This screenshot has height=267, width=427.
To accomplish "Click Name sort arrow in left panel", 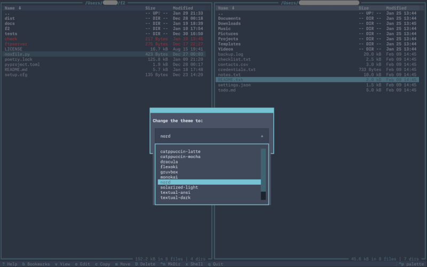I will click(x=20, y=8).
